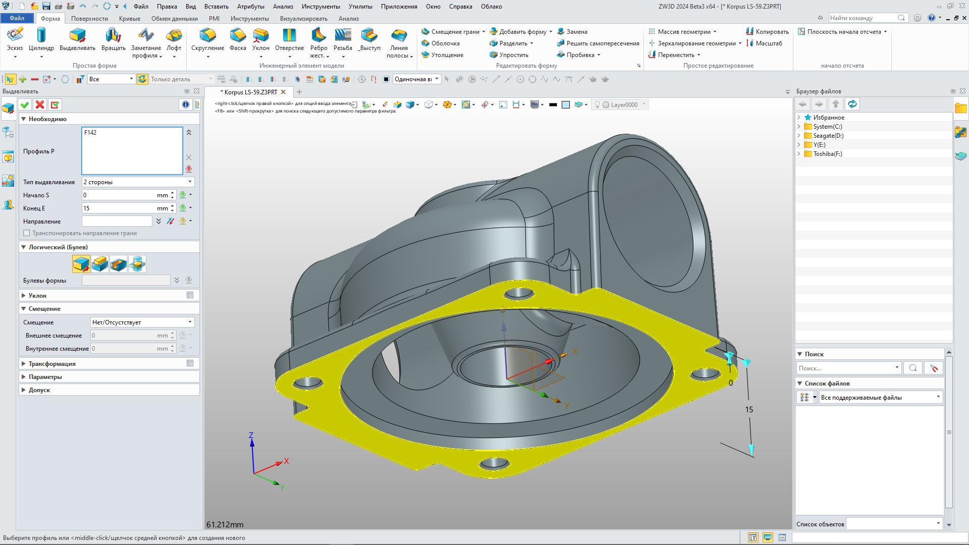
Task: Click refresh icon in file browser
Action: (x=852, y=104)
